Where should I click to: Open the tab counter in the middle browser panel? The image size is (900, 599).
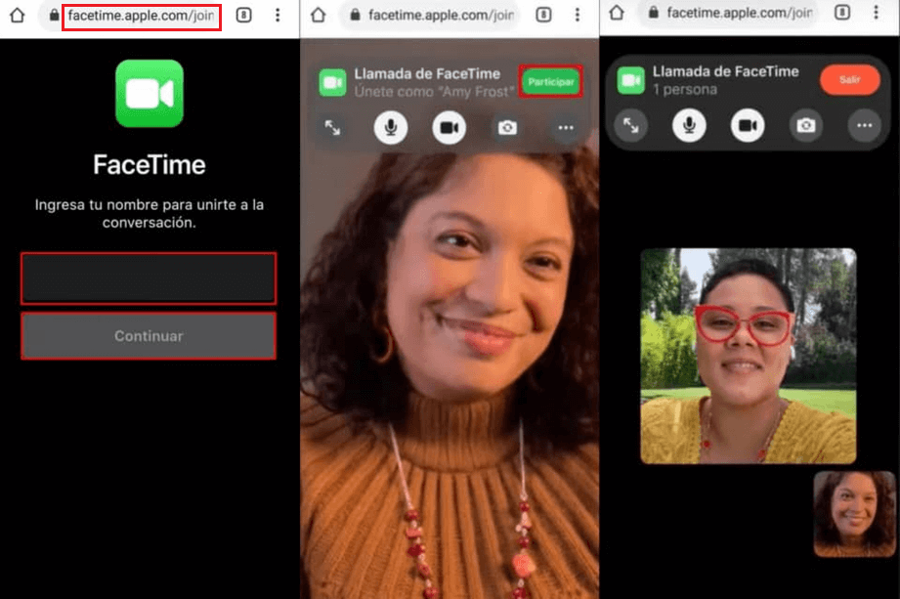click(x=543, y=15)
